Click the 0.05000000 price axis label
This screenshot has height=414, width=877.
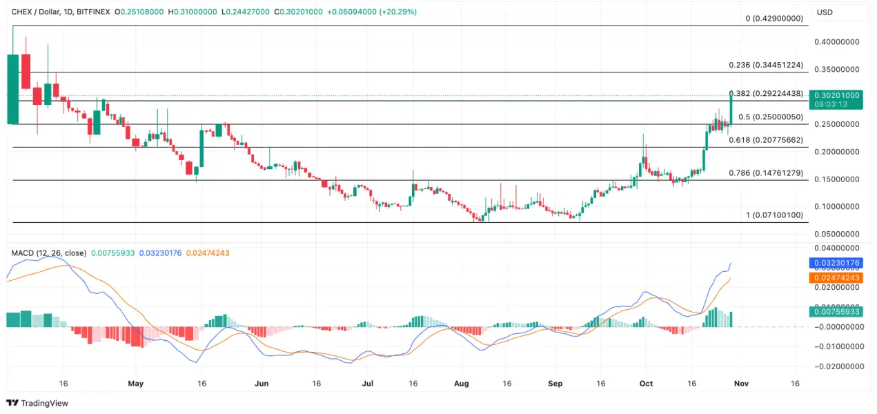tap(836, 235)
